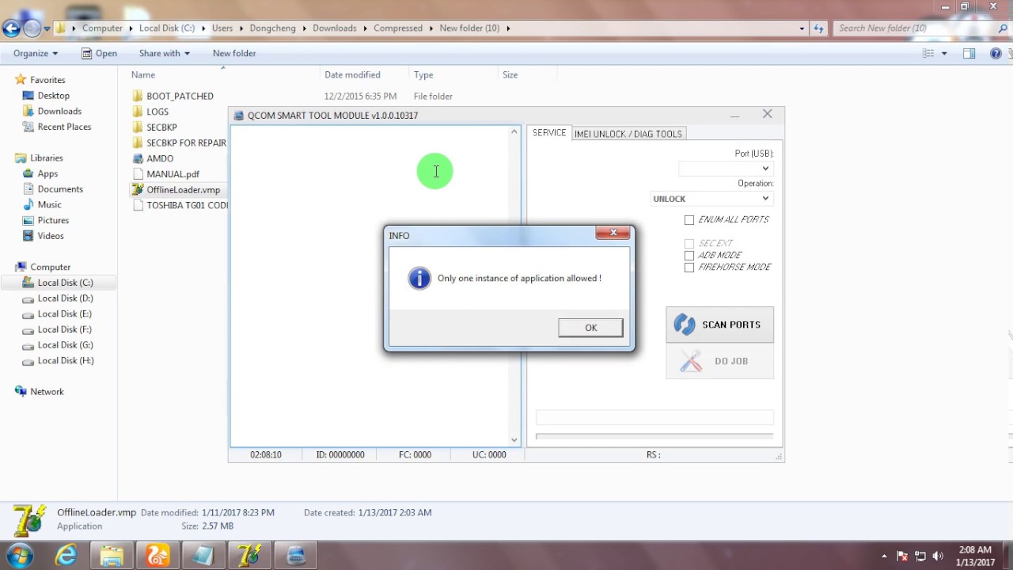Open the Windows Start button
Viewport: 1013px width, 570px height.
pos(21,556)
